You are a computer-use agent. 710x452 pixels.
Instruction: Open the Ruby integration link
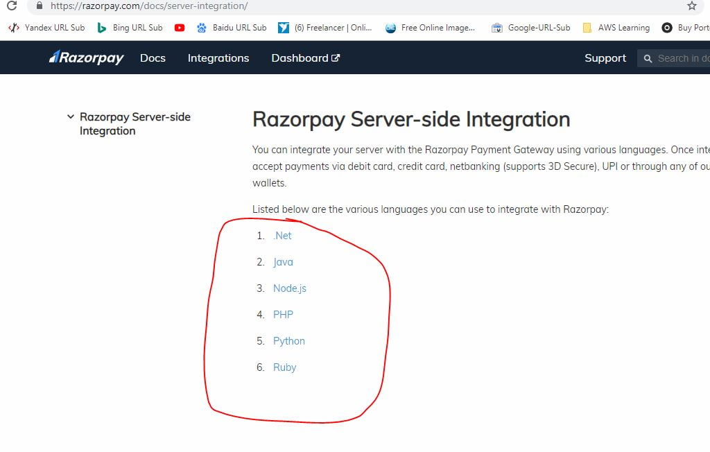tap(284, 367)
